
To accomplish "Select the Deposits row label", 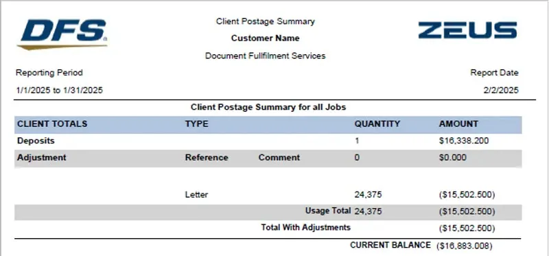I will click(x=36, y=141).
